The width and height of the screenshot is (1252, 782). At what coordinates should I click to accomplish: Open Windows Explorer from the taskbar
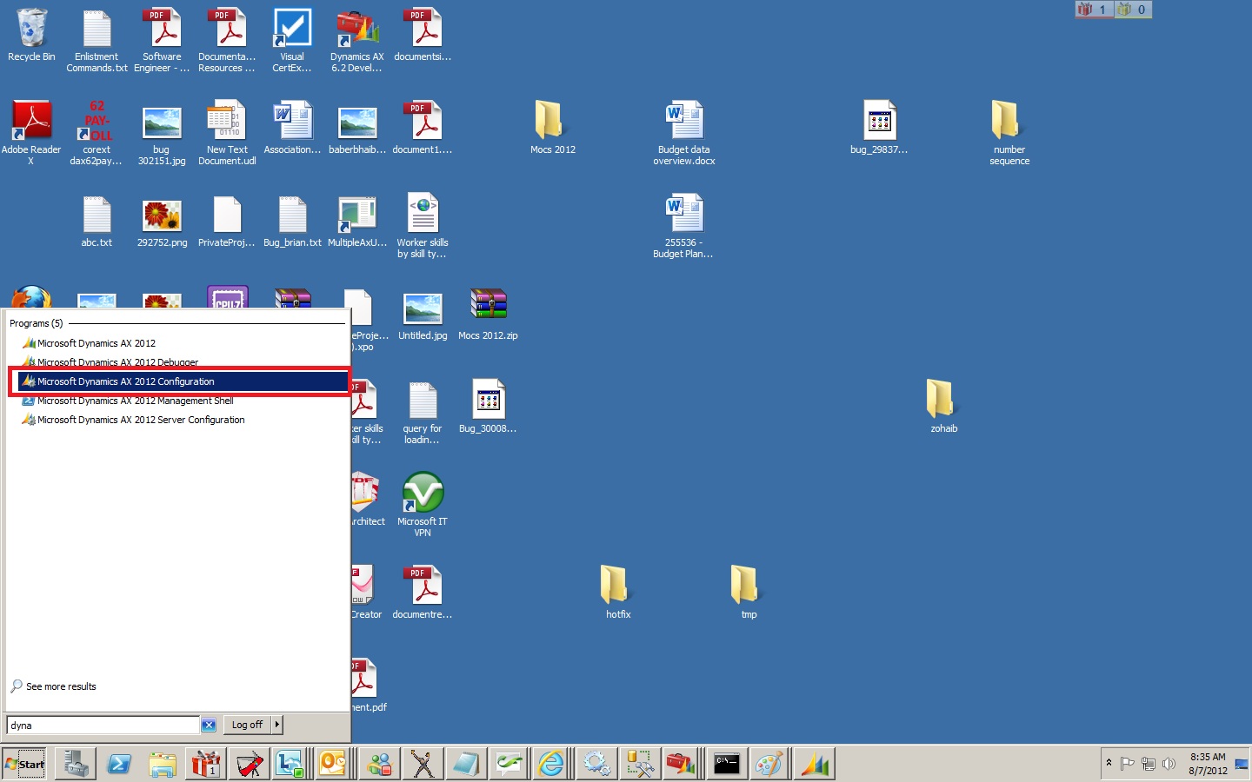(x=163, y=765)
